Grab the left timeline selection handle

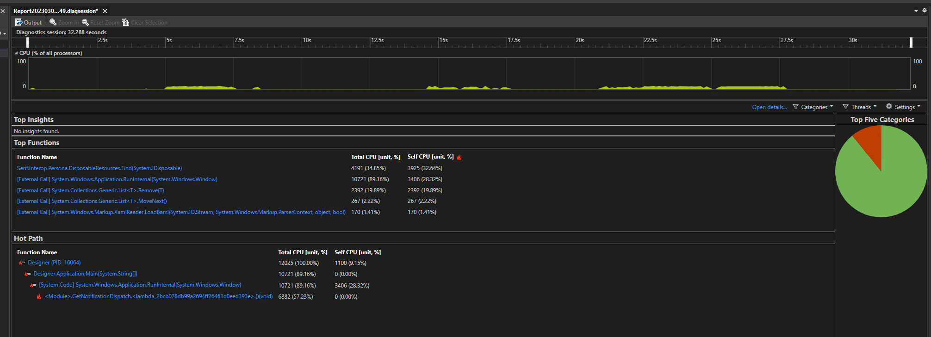click(28, 42)
